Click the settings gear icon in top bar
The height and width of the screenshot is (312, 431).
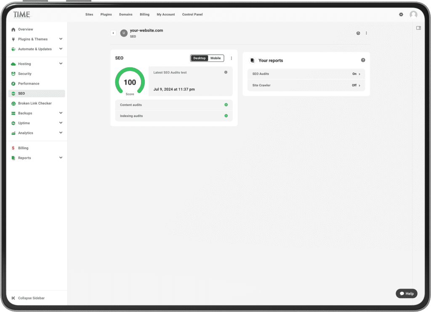[401, 14]
